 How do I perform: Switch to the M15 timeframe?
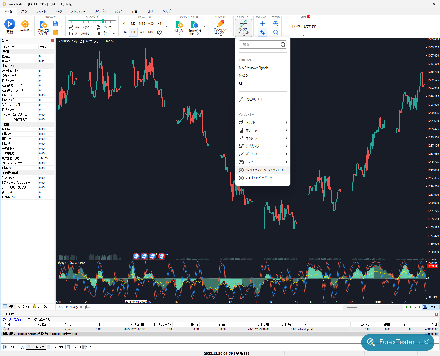click(142, 24)
